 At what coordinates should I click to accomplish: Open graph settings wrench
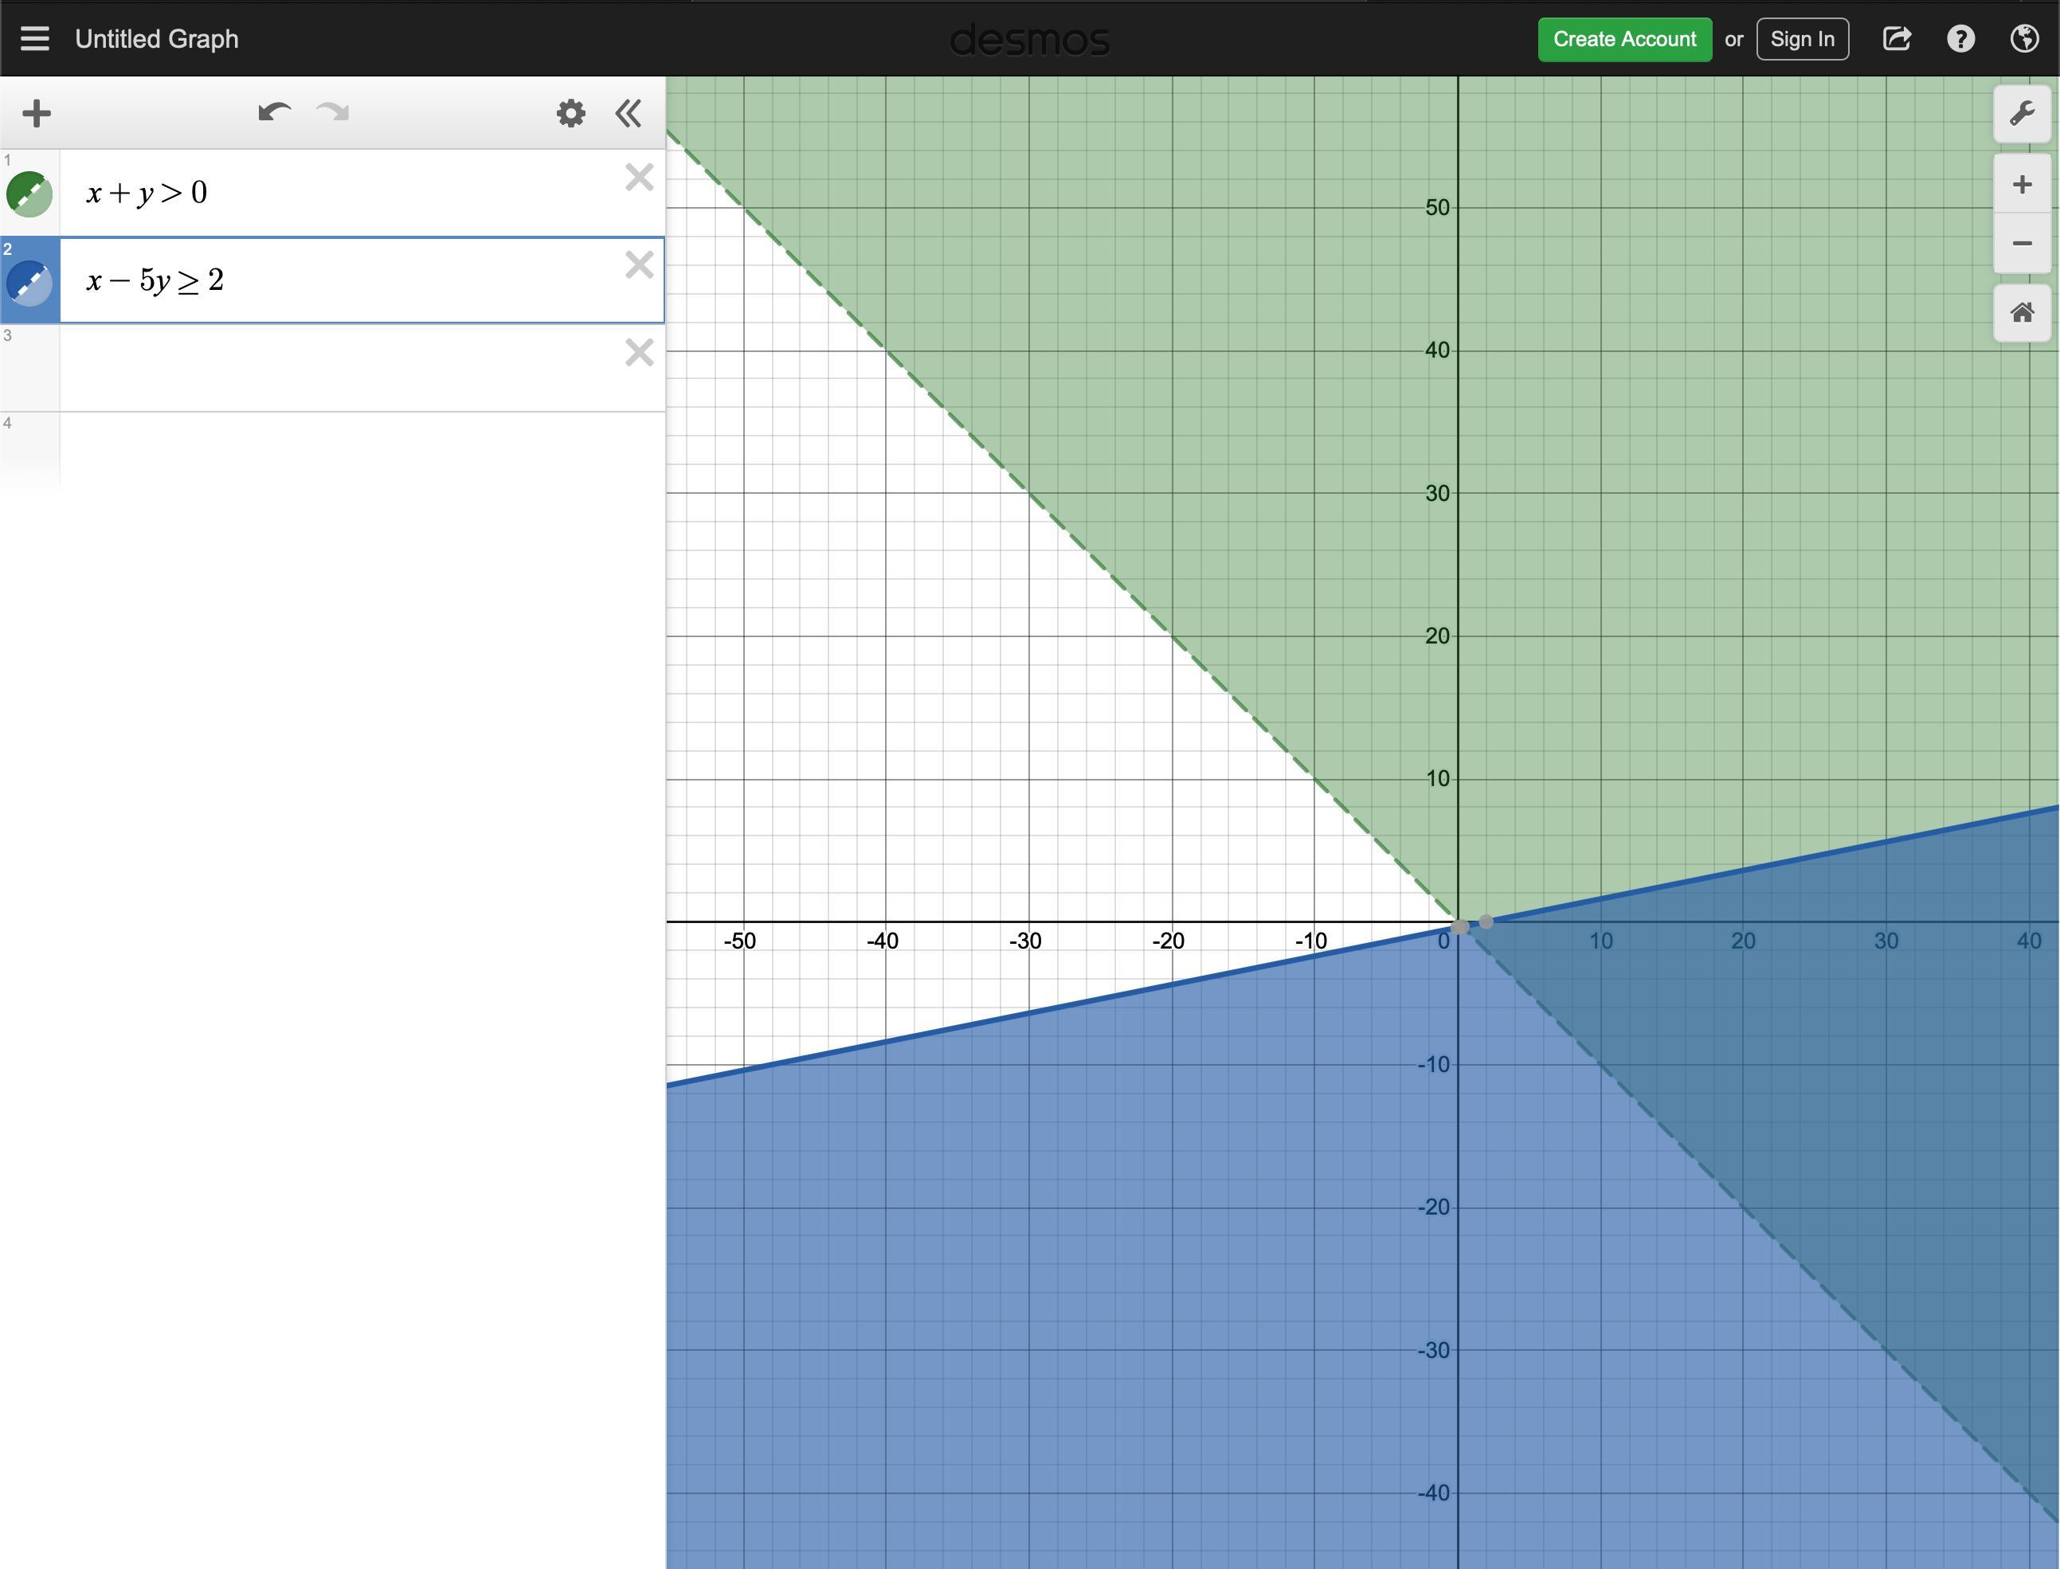pos(2022,114)
